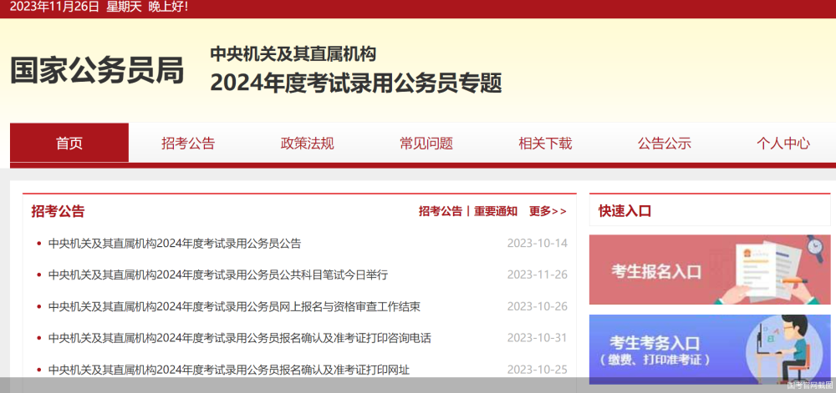836x393 pixels.
Task: Click the 考生报名入口 banner
Action: tap(710, 270)
